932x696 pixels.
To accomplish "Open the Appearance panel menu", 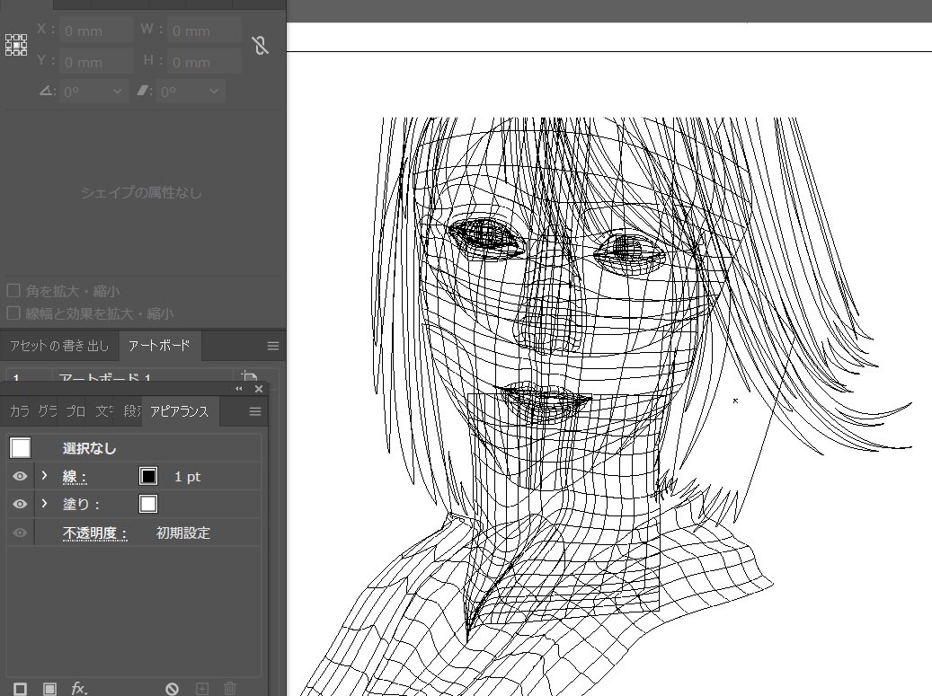I will pyautogui.click(x=255, y=411).
